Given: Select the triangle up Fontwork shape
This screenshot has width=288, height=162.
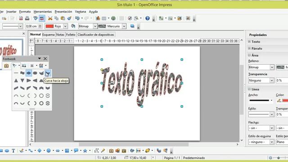Looking at the screenshot, I should (x=16, y=81).
